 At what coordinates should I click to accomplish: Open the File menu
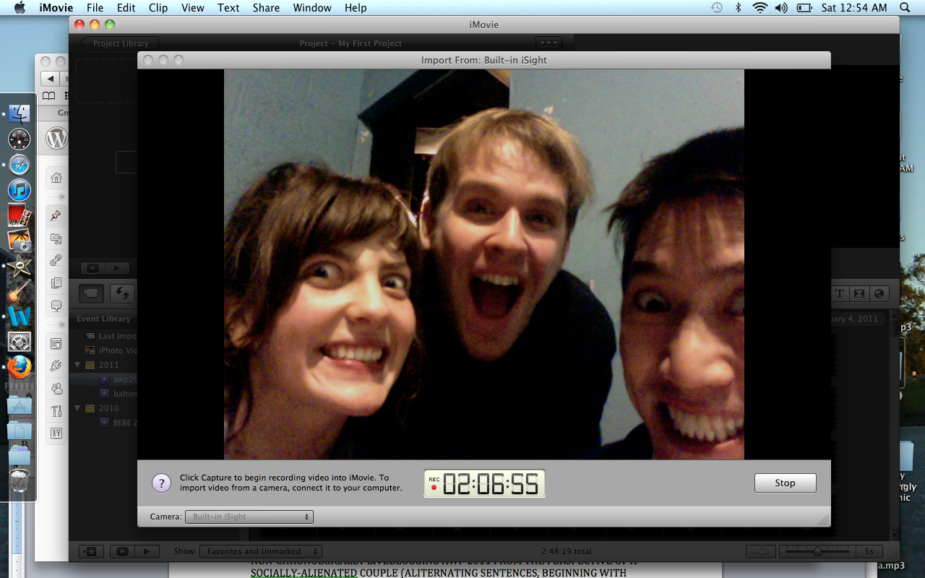click(95, 8)
